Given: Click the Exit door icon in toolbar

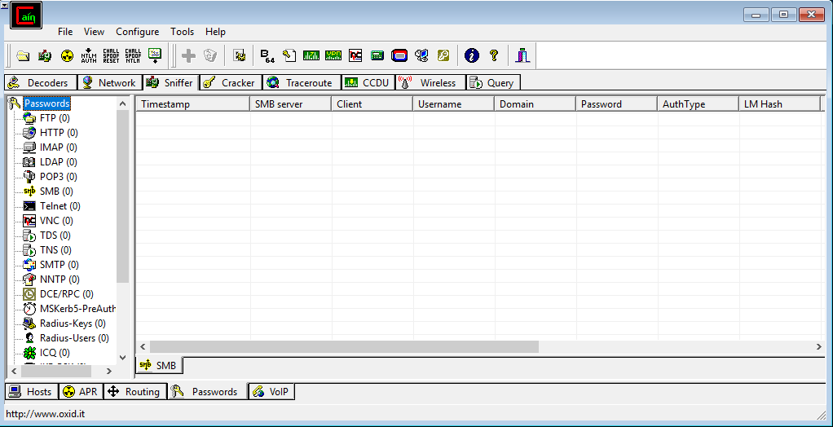Looking at the screenshot, I should click(x=522, y=55).
